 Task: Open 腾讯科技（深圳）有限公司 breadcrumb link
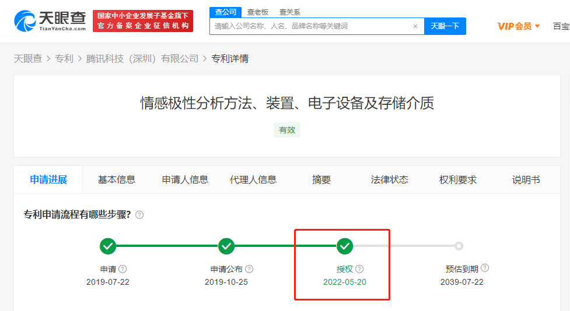tap(142, 58)
